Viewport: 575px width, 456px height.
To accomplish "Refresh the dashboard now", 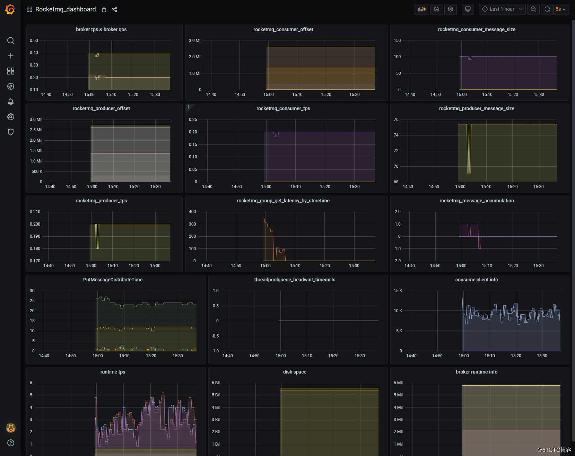I will [547, 9].
